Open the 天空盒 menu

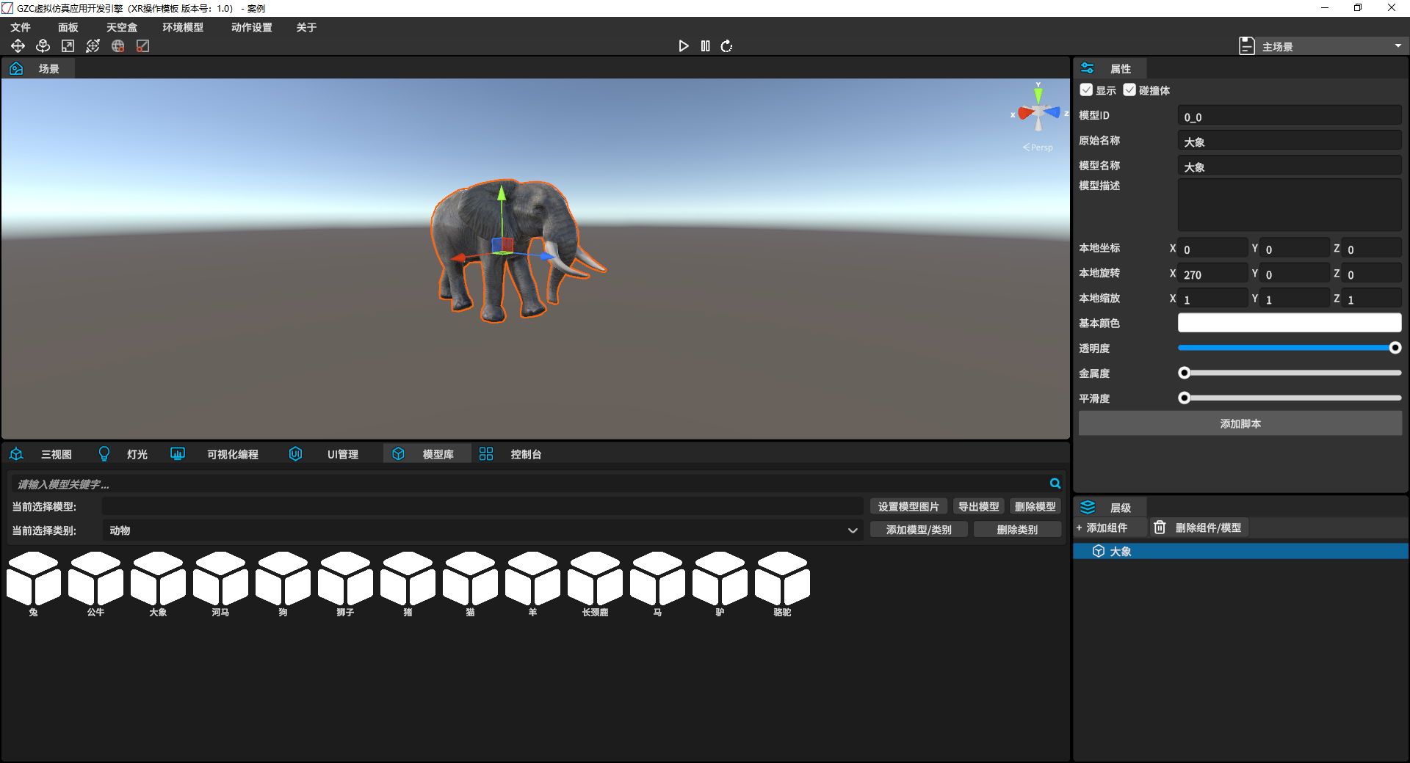click(x=121, y=27)
